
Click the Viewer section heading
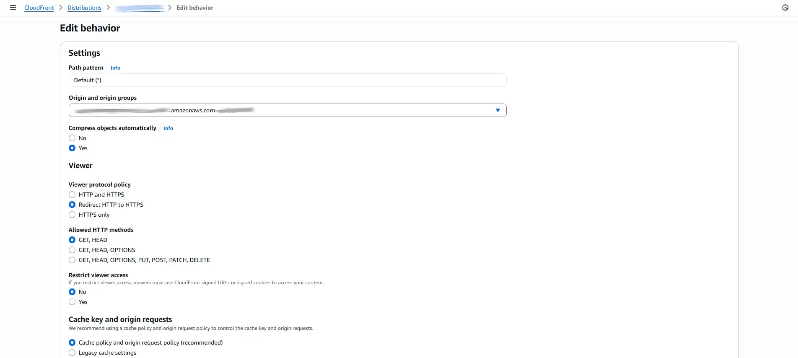[80, 166]
